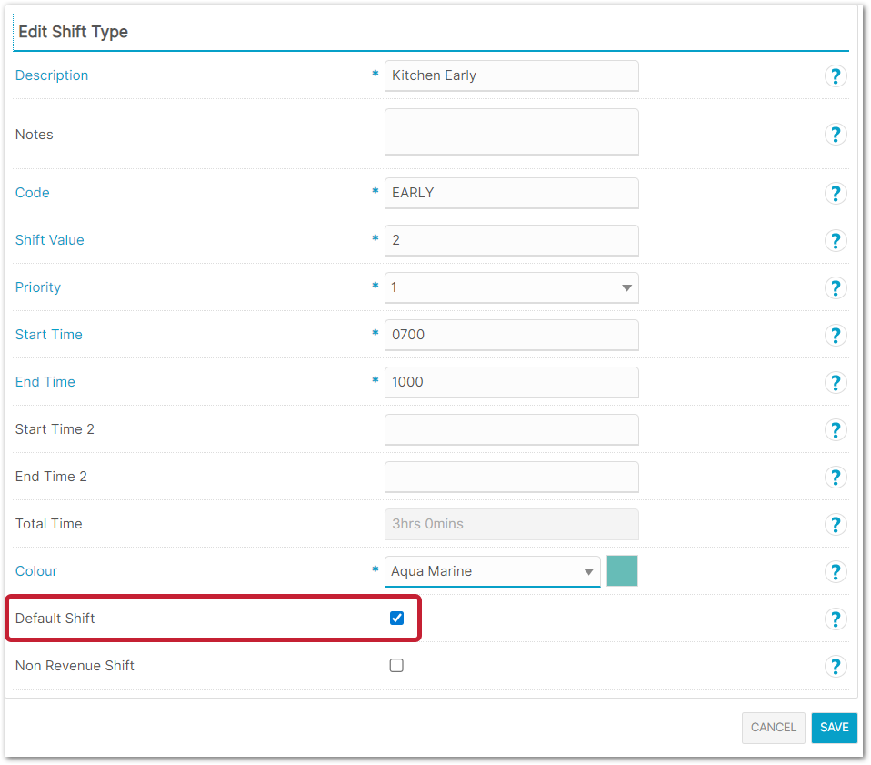871x765 pixels.
Task: Enable the Non Revenue Shift checkbox
Action: click(396, 666)
